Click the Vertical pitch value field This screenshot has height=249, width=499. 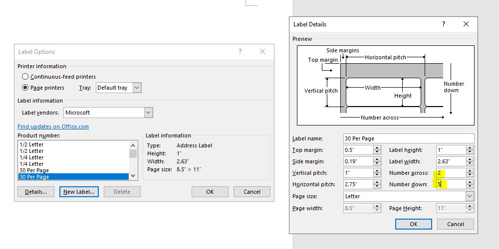(x=358, y=173)
